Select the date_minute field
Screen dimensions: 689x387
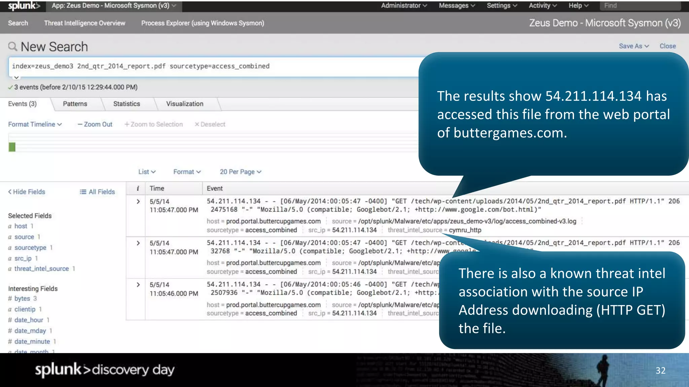coord(32,341)
